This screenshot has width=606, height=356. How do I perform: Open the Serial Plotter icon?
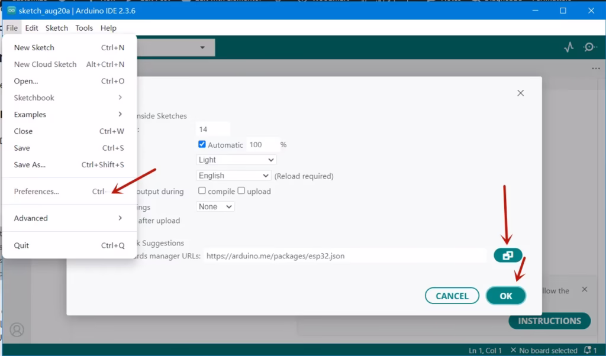(569, 47)
